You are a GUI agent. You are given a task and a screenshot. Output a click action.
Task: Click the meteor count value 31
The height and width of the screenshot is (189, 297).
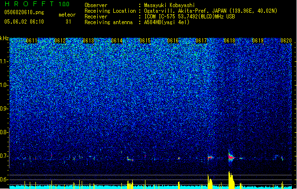[x=68, y=22]
